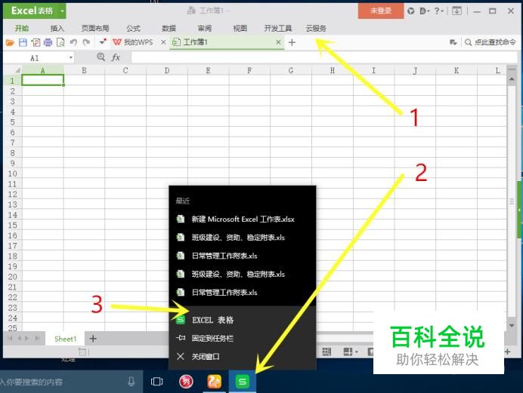
Task: Open the orange UC browser taskbar icon
Action: click(214, 382)
